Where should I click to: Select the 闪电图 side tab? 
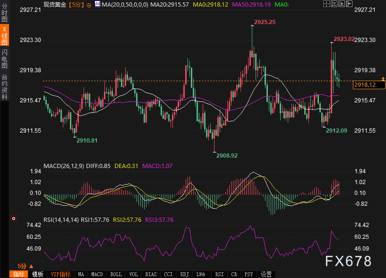(4, 59)
